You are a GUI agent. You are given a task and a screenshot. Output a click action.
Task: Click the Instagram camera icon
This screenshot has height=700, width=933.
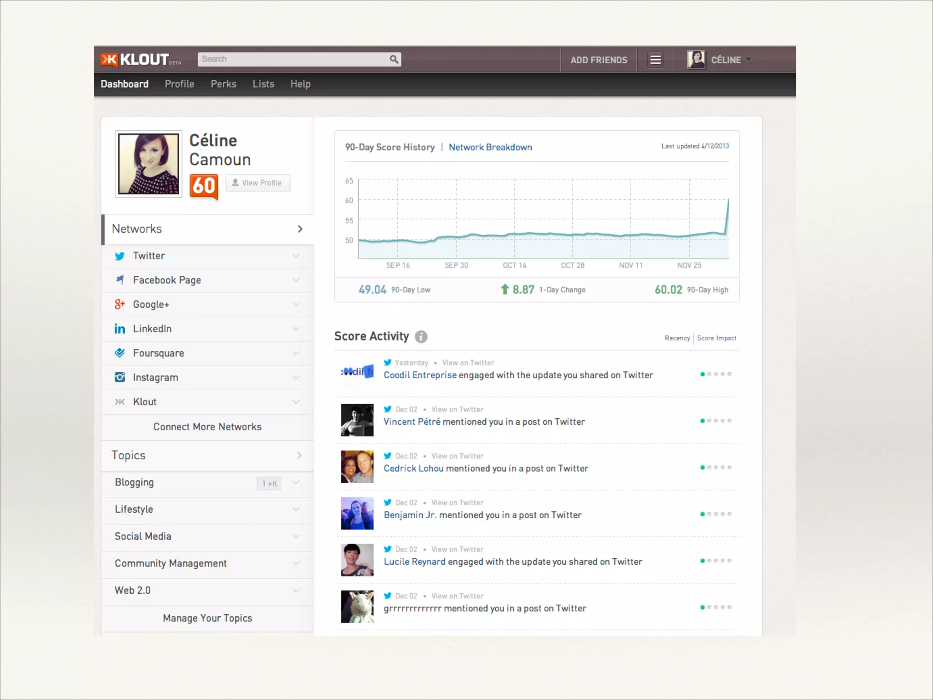click(x=120, y=377)
